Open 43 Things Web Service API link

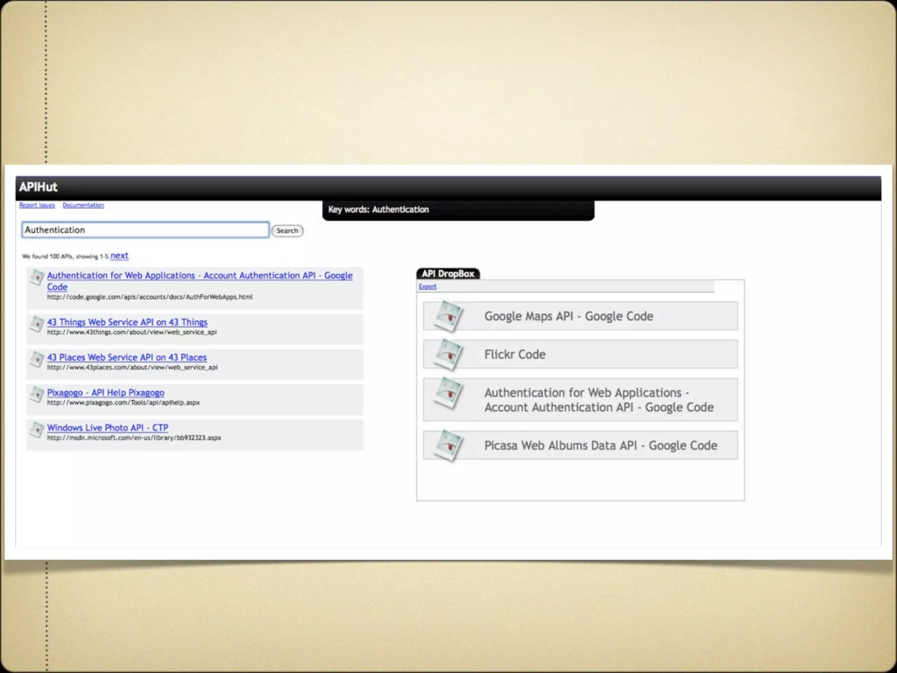127,322
